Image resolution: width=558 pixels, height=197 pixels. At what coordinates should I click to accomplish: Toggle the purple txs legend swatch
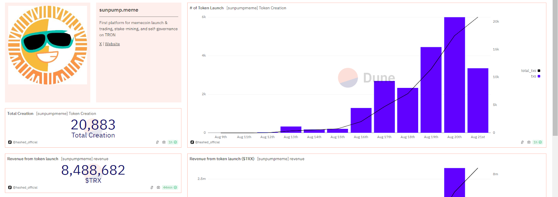(539, 76)
